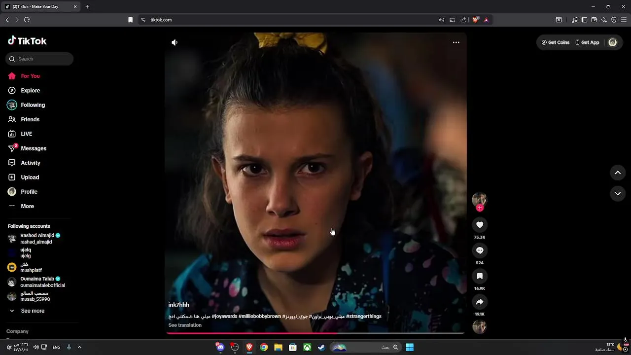Close the TikTok browser tab
This screenshot has width=631, height=355.
click(x=75, y=6)
